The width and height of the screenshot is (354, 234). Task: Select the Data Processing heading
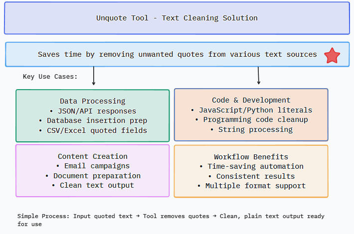[93, 101]
